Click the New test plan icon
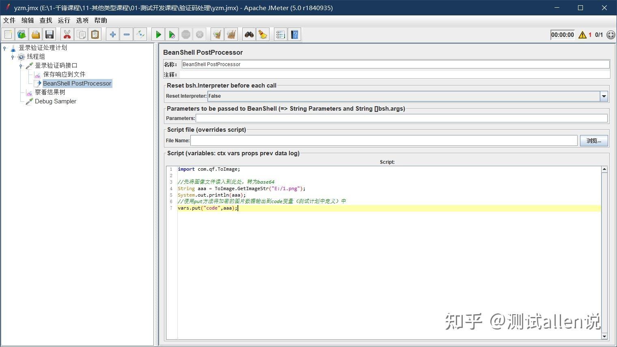The width and height of the screenshot is (617, 347). click(8, 34)
